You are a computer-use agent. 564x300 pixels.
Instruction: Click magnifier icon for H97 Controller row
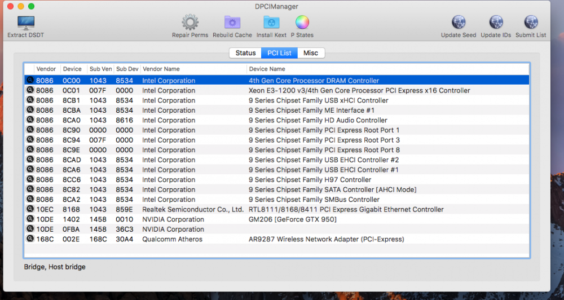pos(30,179)
